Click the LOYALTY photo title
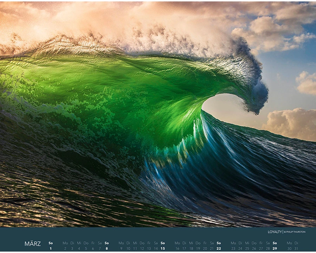This screenshot has width=316, height=253. click(275, 232)
